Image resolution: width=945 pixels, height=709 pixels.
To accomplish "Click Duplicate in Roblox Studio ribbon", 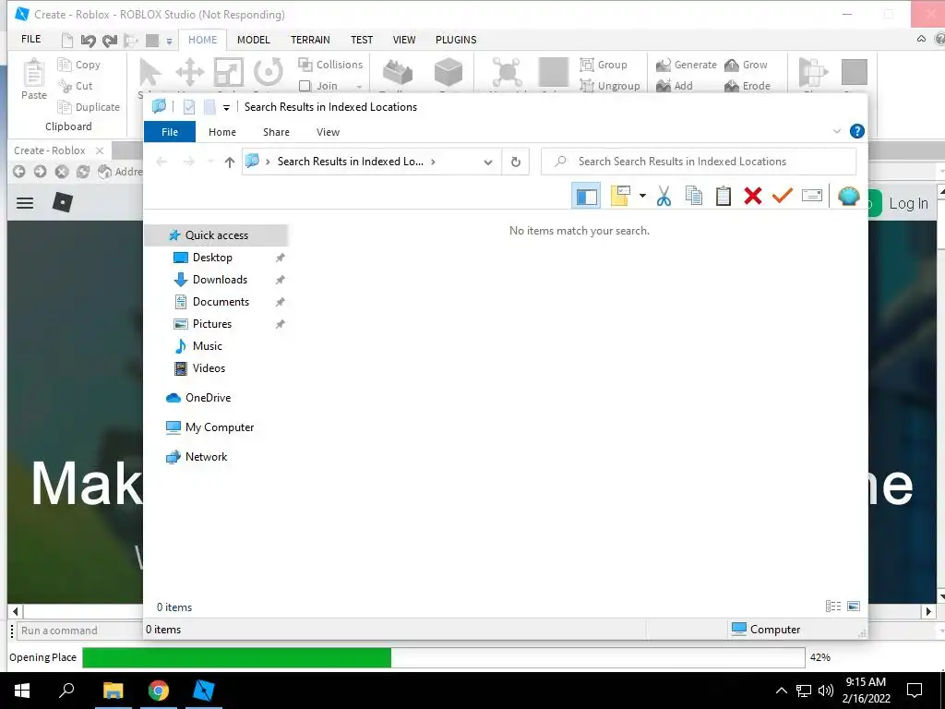I will point(89,107).
